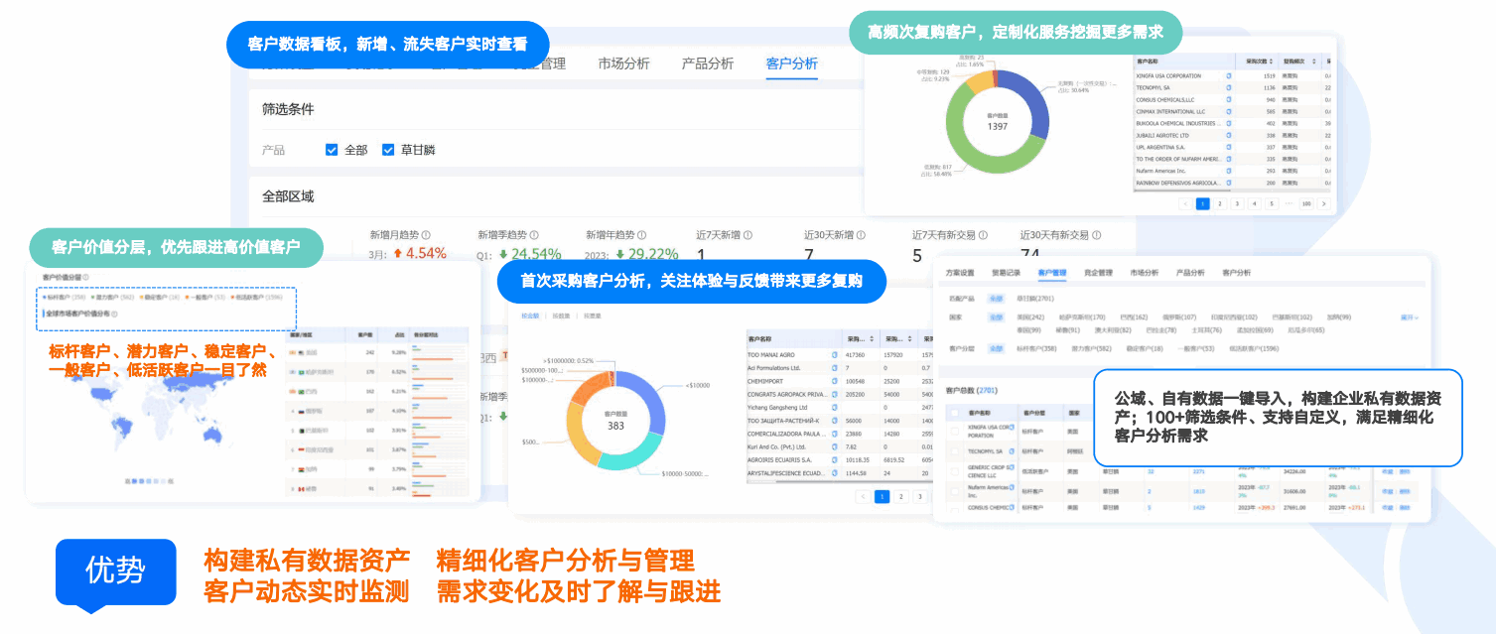Uncheck the 草甘膦 product checkbox
1496x634 pixels.
[x=388, y=150]
